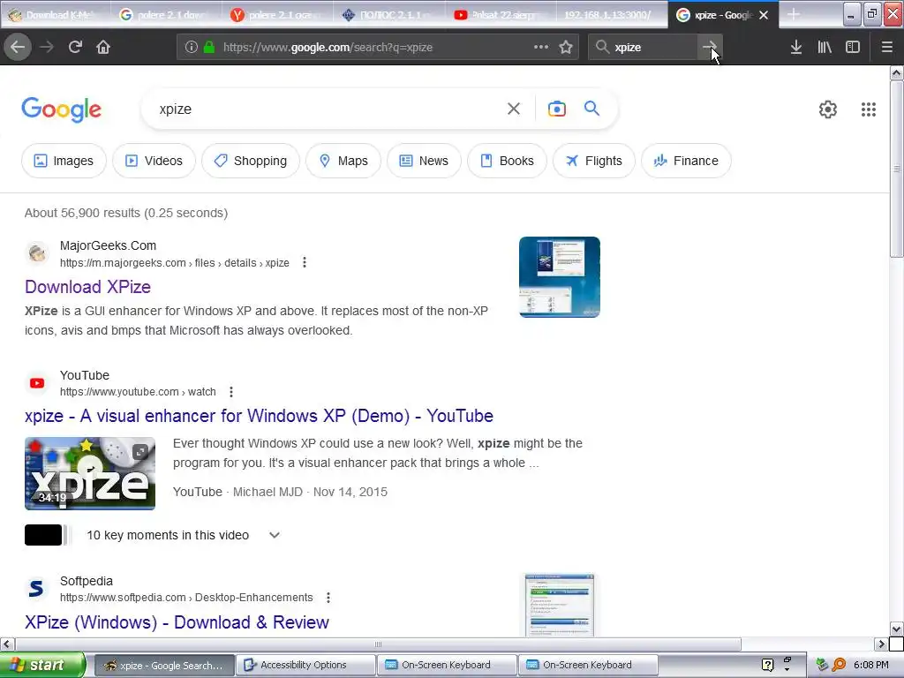
Task: Search by image using camera icon
Action: [556, 109]
